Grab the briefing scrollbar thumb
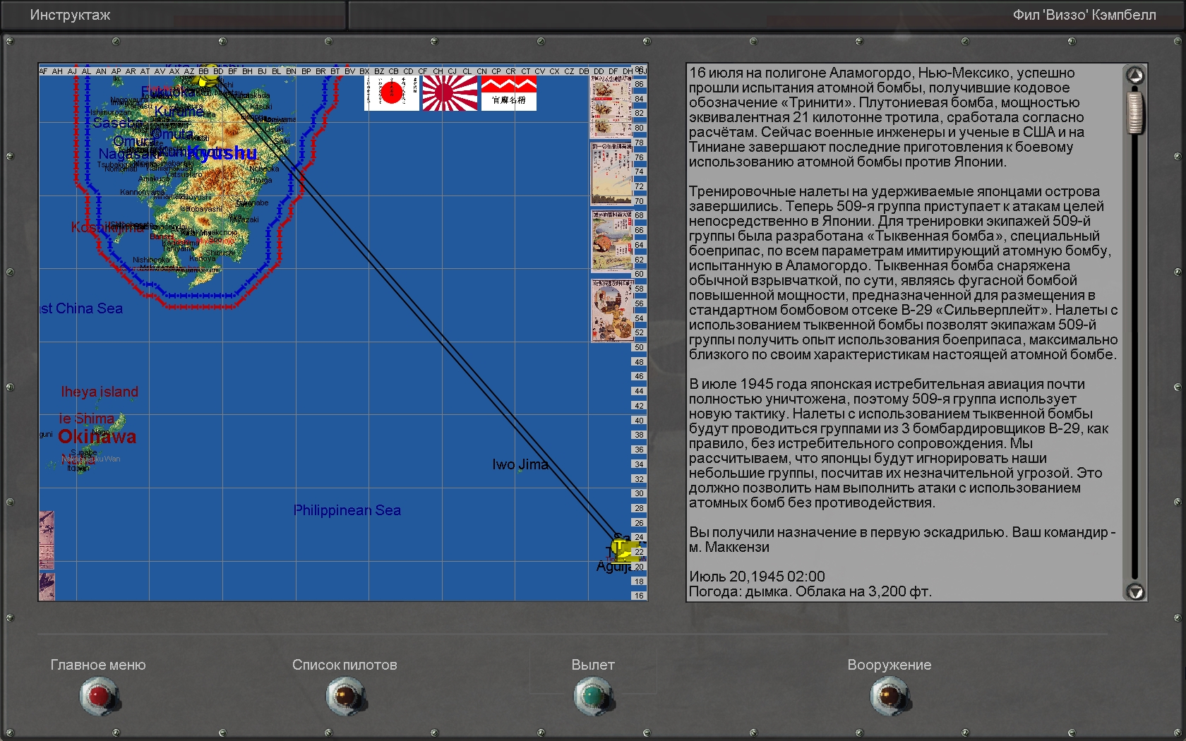 pyautogui.click(x=1135, y=112)
